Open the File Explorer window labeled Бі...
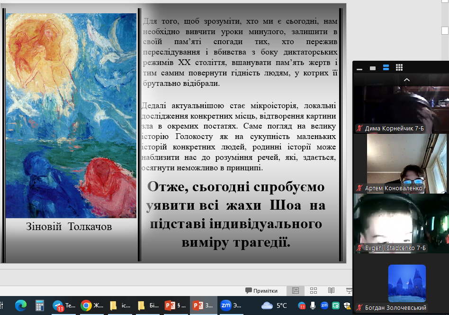This screenshot has height=315, width=449. point(148,306)
